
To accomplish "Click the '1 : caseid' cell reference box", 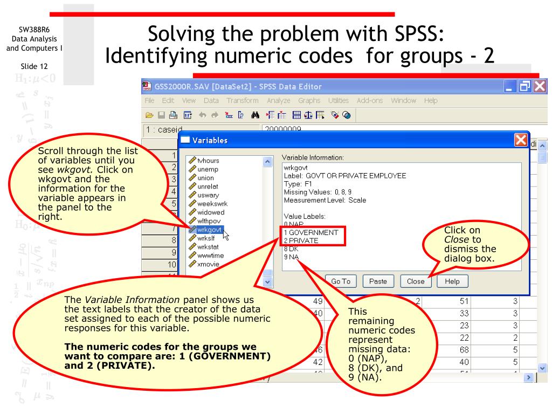I will (x=201, y=129).
